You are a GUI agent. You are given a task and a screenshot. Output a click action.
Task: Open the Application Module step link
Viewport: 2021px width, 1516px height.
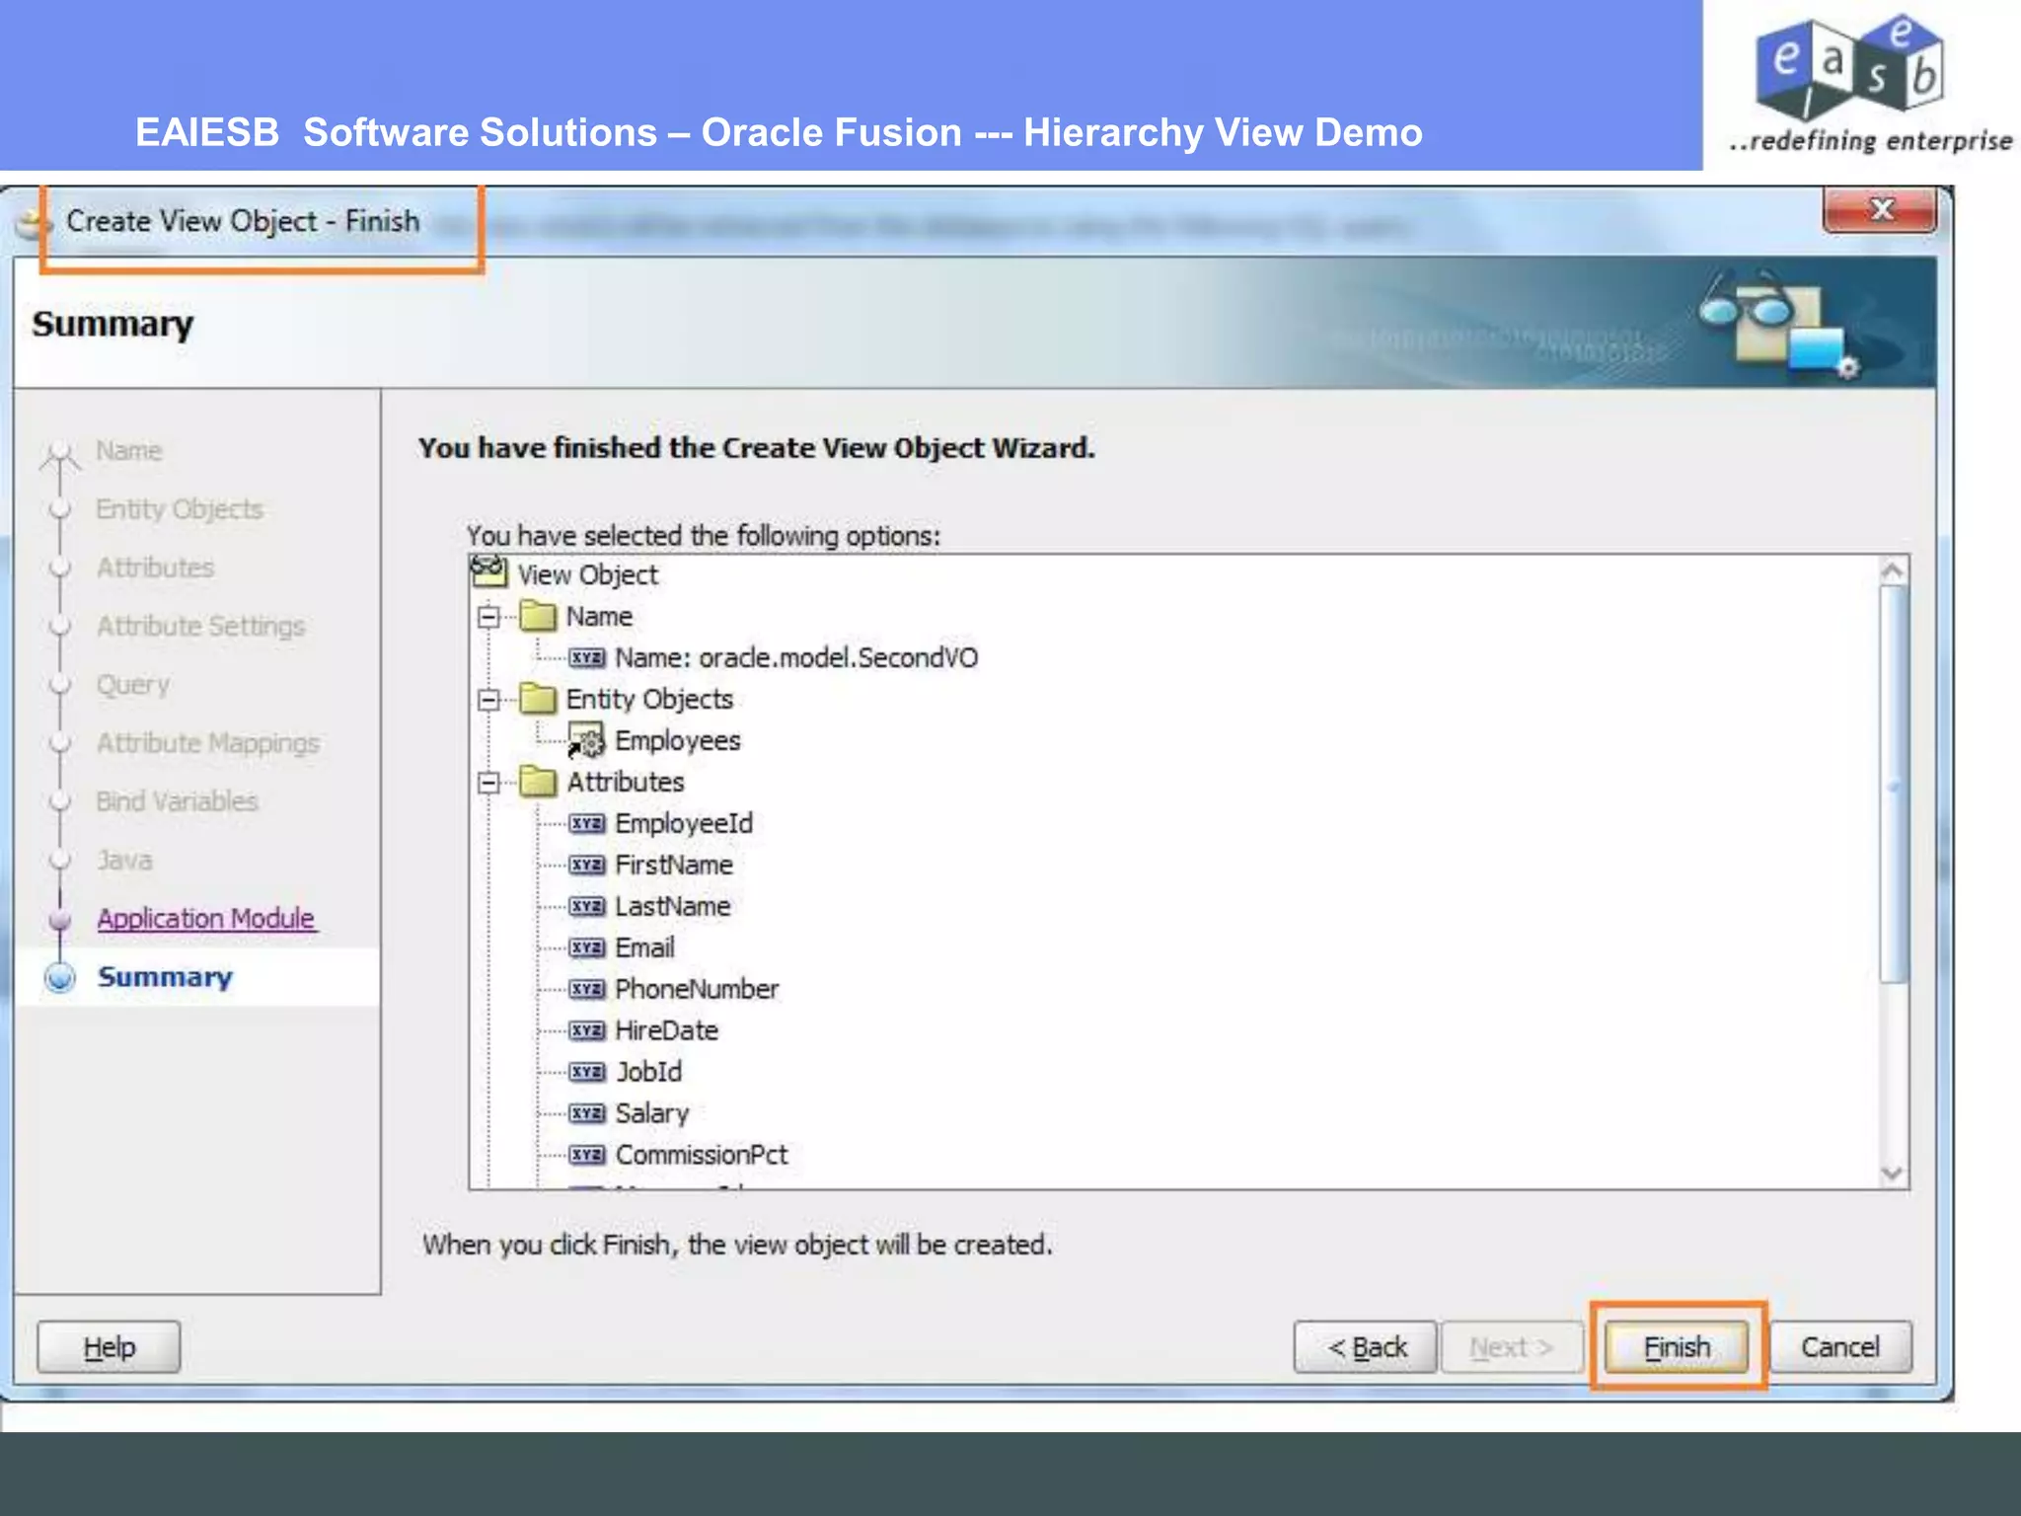pos(205,918)
